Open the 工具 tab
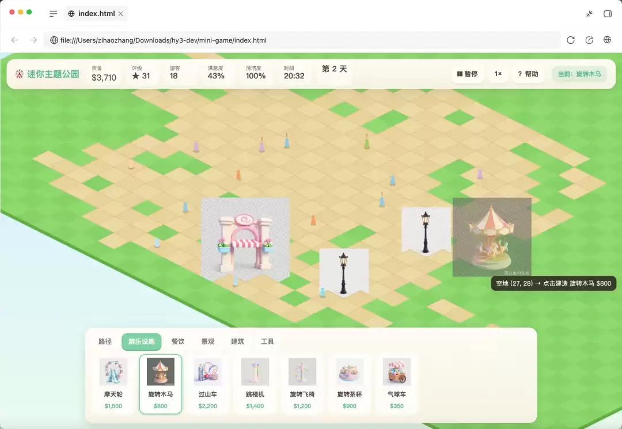Image resolution: width=622 pixels, height=429 pixels. pyautogui.click(x=267, y=341)
